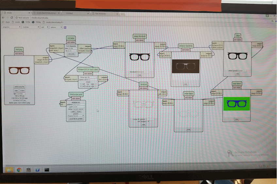Select the left bottom origin radio button

[x=81, y=86]
